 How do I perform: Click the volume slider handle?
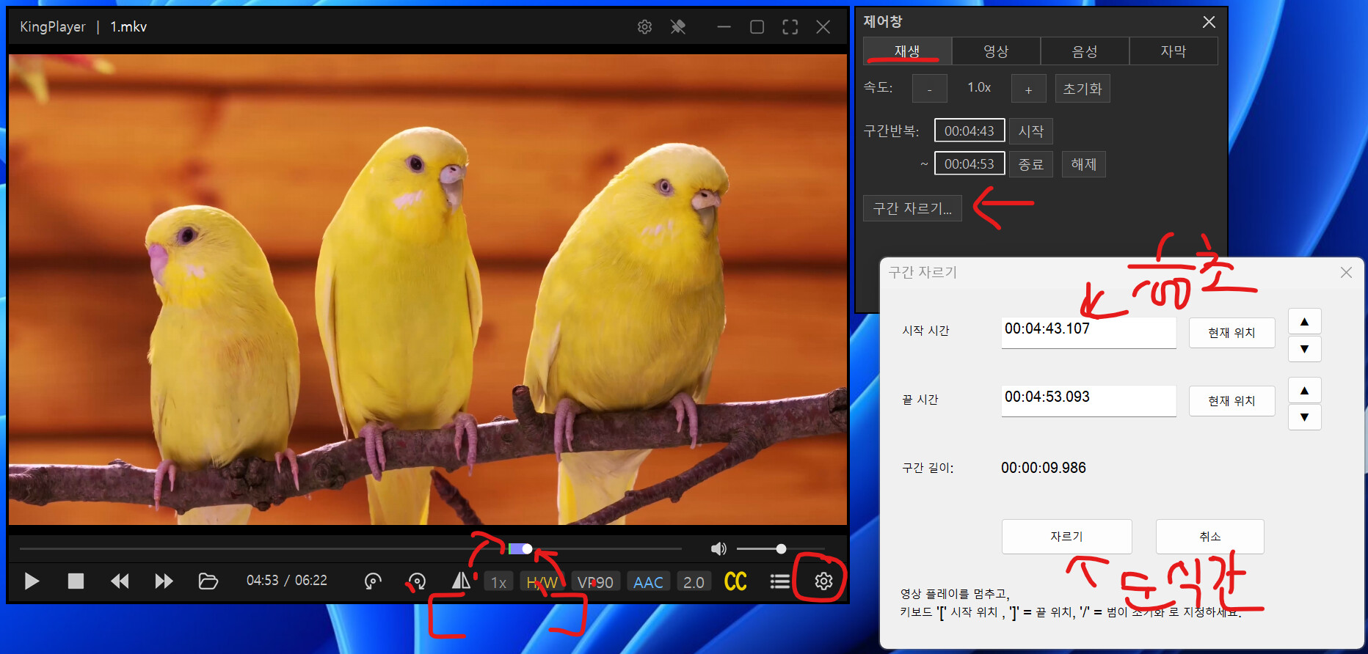[781, 548]
